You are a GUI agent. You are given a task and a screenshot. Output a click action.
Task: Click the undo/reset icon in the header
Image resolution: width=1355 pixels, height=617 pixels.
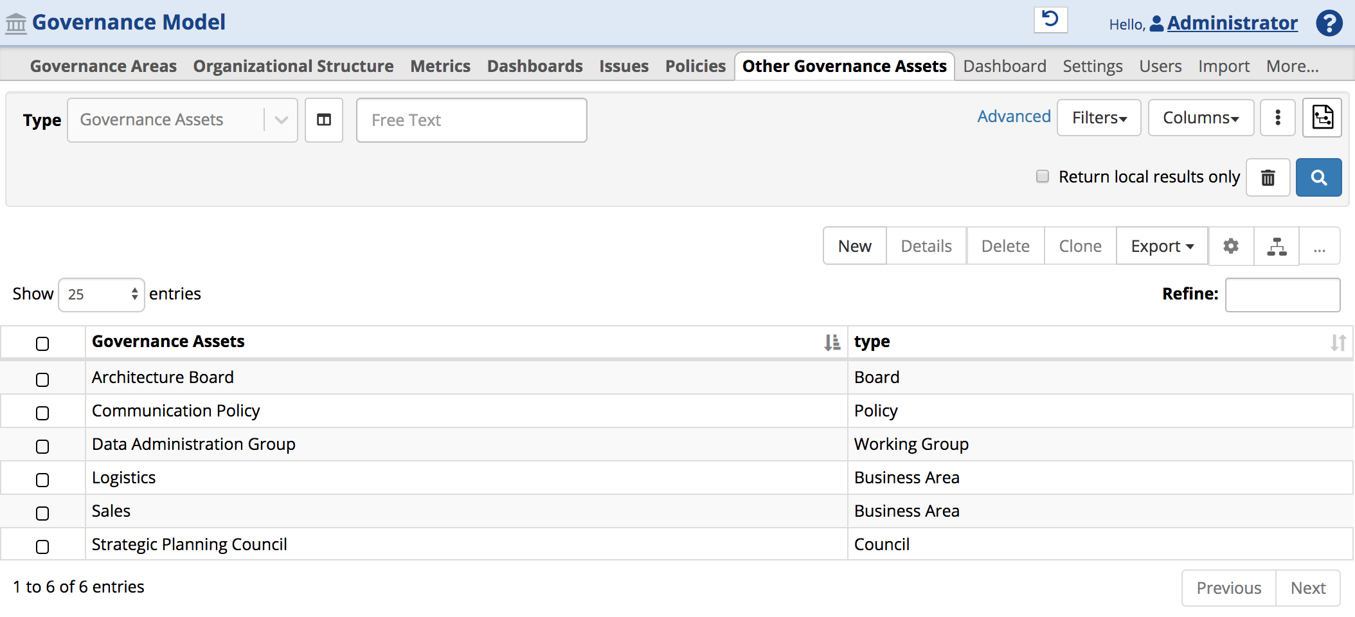click(x=1050, y=19)
